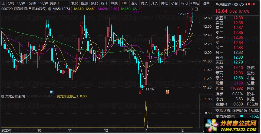Click the ¥ icon beside 卖五
Screen dimensions: 261x134
[225, 18]
